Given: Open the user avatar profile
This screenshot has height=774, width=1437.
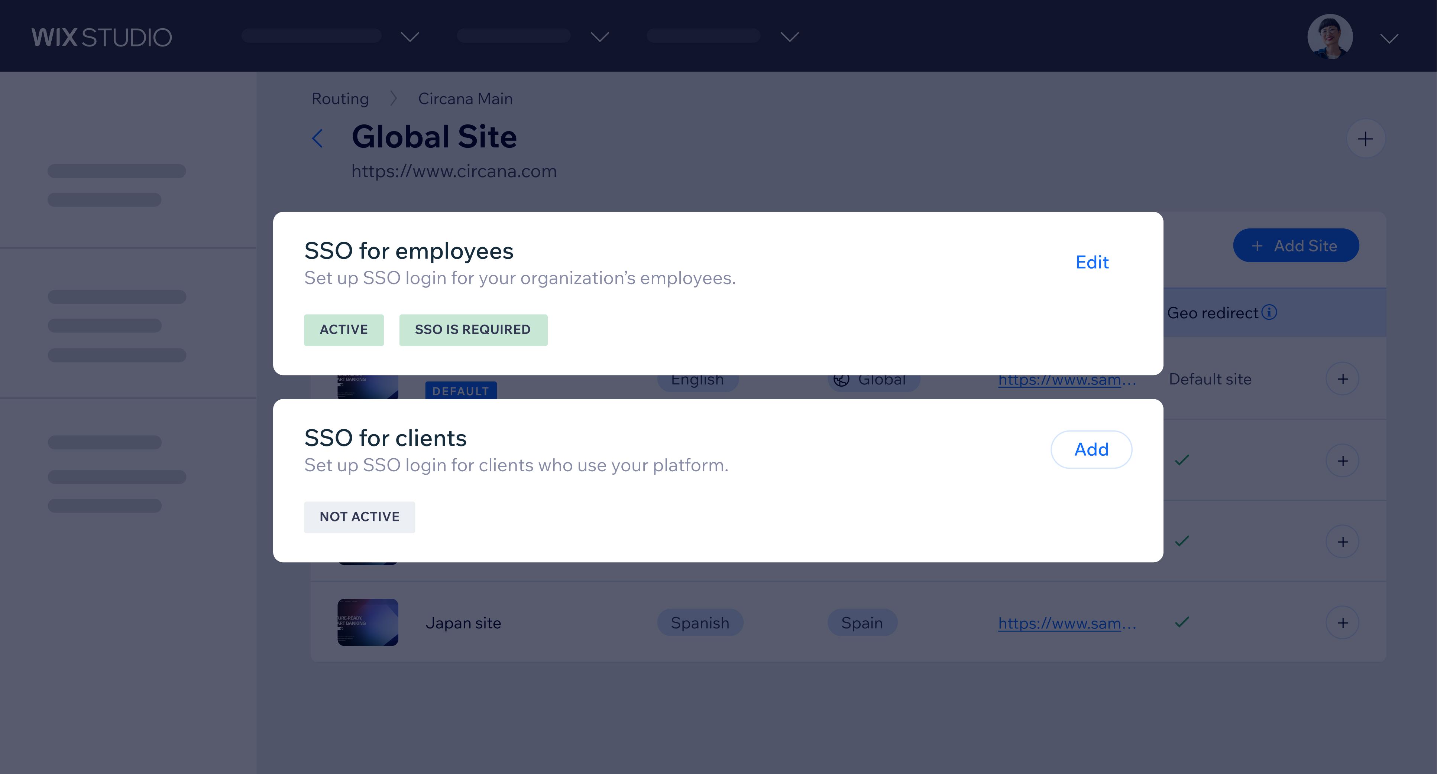Looking at the screenshot, I should 1330,36.
